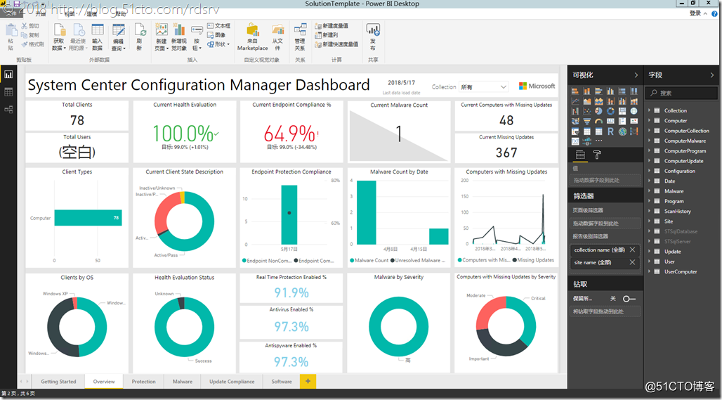722x400 pixels.
Task: Add a new page with plus button
Action: [308, 381]
